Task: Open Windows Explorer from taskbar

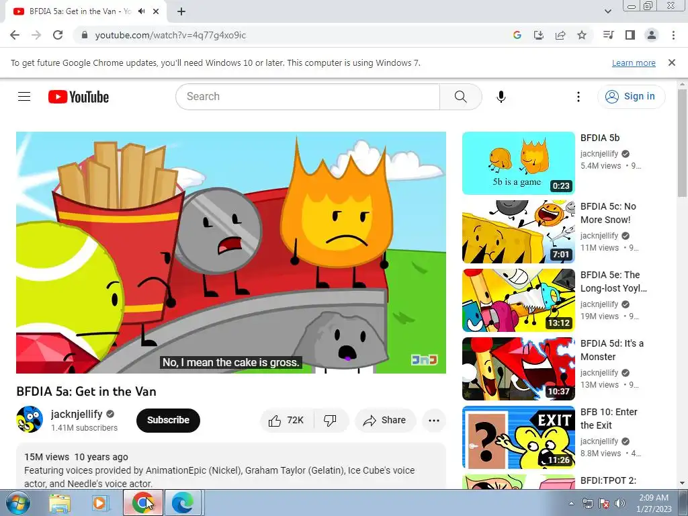Action: pos(60,503)
